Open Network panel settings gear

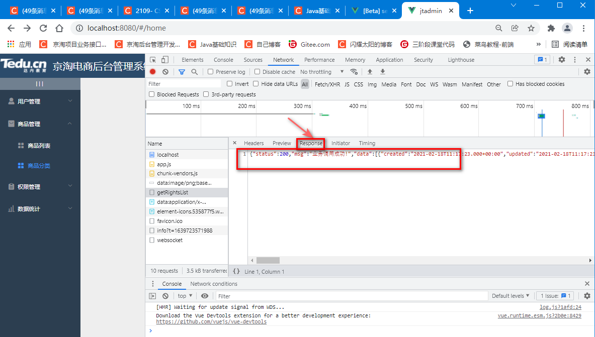click(587, 72)
